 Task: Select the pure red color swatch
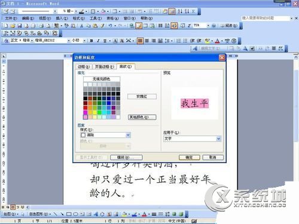86,108
